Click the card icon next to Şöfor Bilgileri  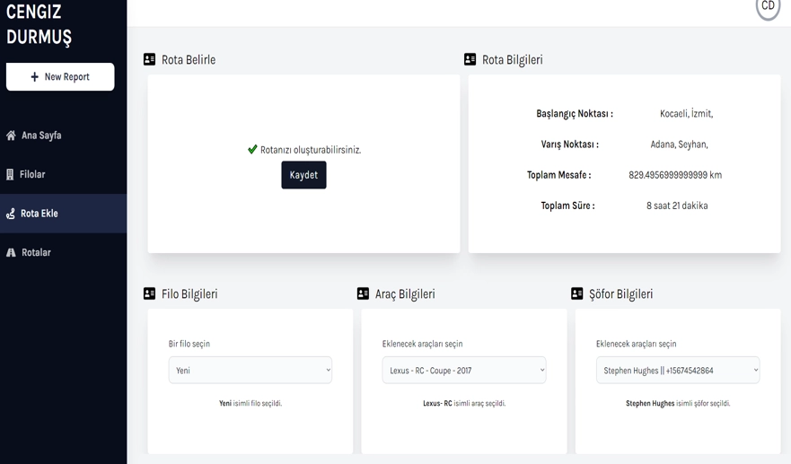point(577,293)
